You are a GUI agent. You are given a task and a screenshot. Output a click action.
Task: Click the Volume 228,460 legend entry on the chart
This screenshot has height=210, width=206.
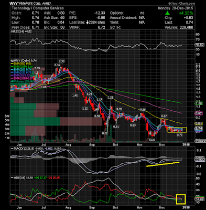23,81
